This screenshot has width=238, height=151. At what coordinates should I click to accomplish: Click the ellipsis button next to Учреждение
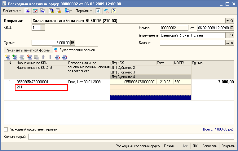(x=227, y=35)
